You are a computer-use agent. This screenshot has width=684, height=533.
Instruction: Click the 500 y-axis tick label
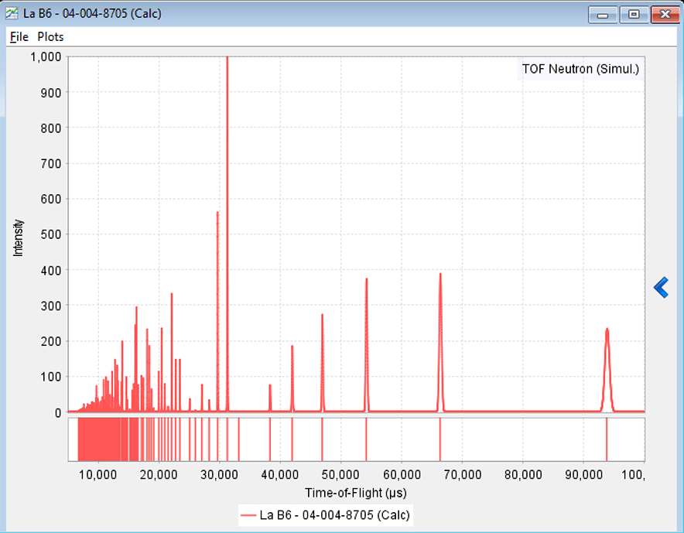click(x=51, y=234)
